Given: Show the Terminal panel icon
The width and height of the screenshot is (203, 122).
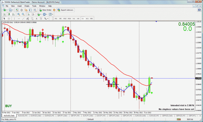Looking at the screenshot, I should click(31, 10).
